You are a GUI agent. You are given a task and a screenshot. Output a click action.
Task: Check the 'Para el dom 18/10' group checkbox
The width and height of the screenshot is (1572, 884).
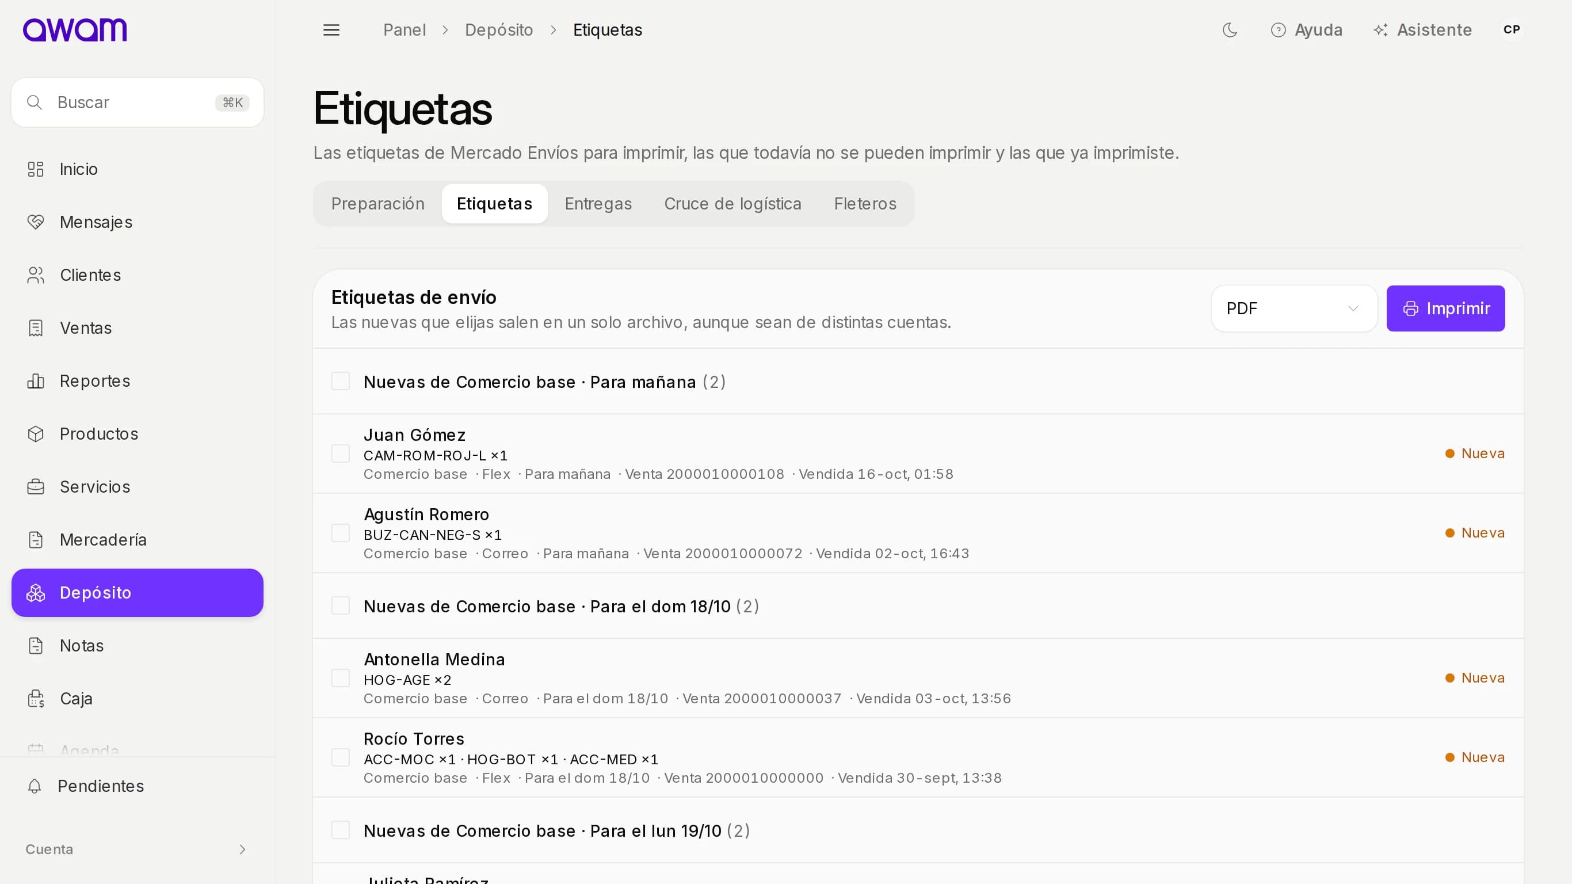341,606
